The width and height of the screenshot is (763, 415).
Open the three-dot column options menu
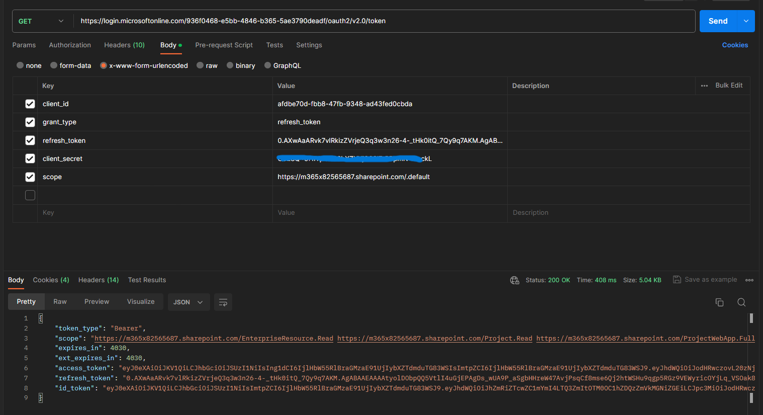(704, 86)
